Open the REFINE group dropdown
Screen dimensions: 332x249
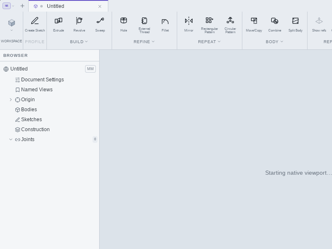144,42
